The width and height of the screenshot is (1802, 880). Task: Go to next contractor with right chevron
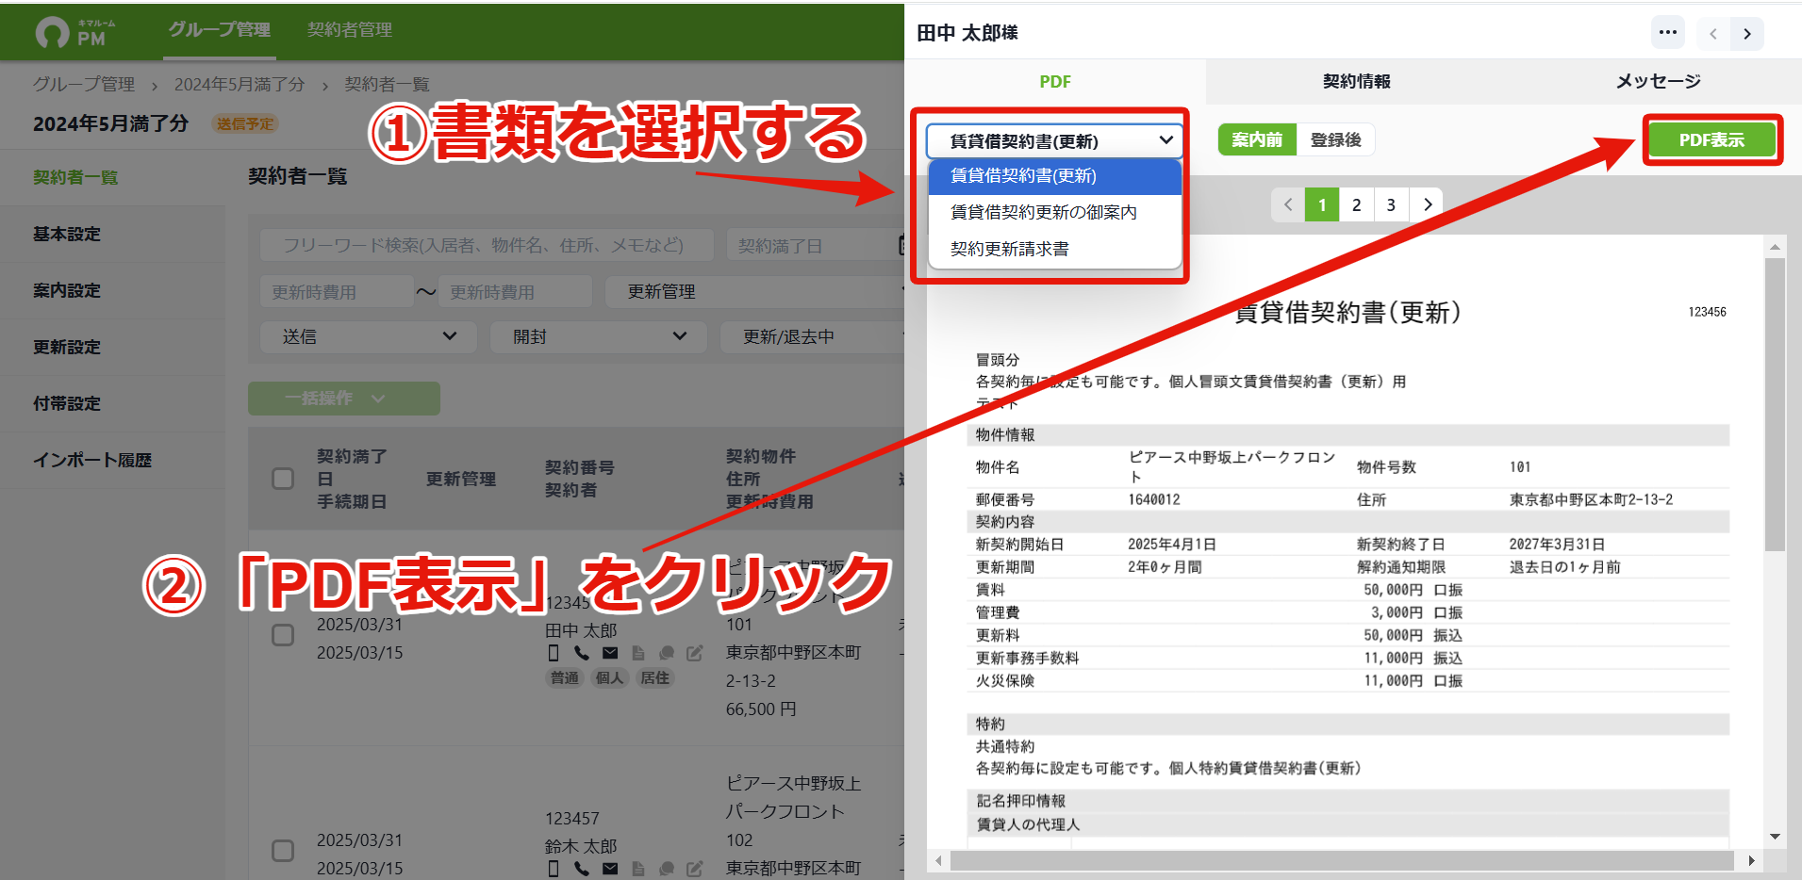click(x=1747, y=34)
